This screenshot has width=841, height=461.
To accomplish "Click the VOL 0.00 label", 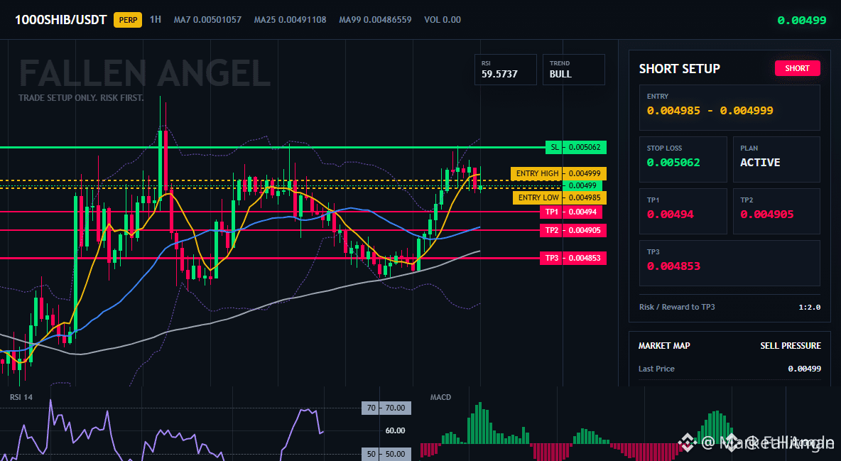I will (x=443, y=20).
